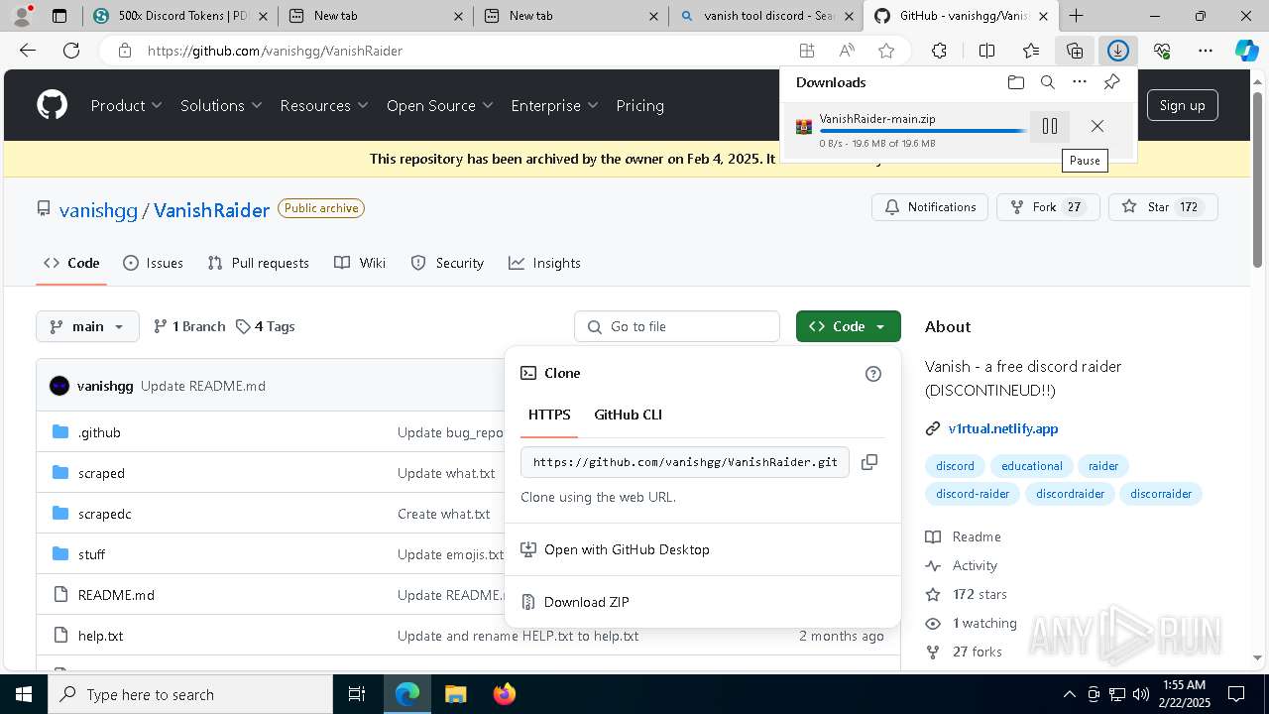Open more options in Downloads panel
This screenshot has width=1269, height=714.
click(x=1080, y=82)
